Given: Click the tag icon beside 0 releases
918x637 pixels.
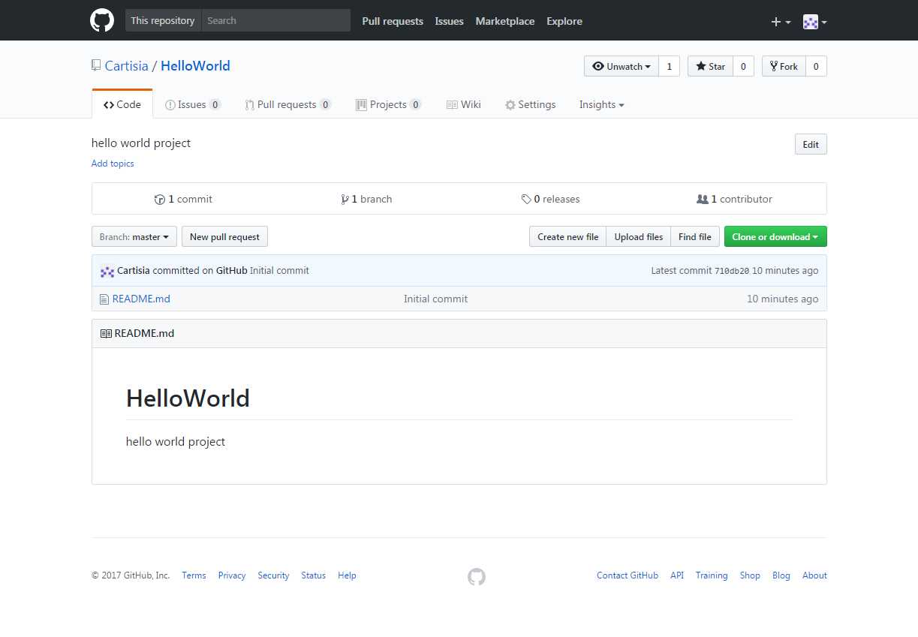Looking at the screenshot, I should pos(526,200).
